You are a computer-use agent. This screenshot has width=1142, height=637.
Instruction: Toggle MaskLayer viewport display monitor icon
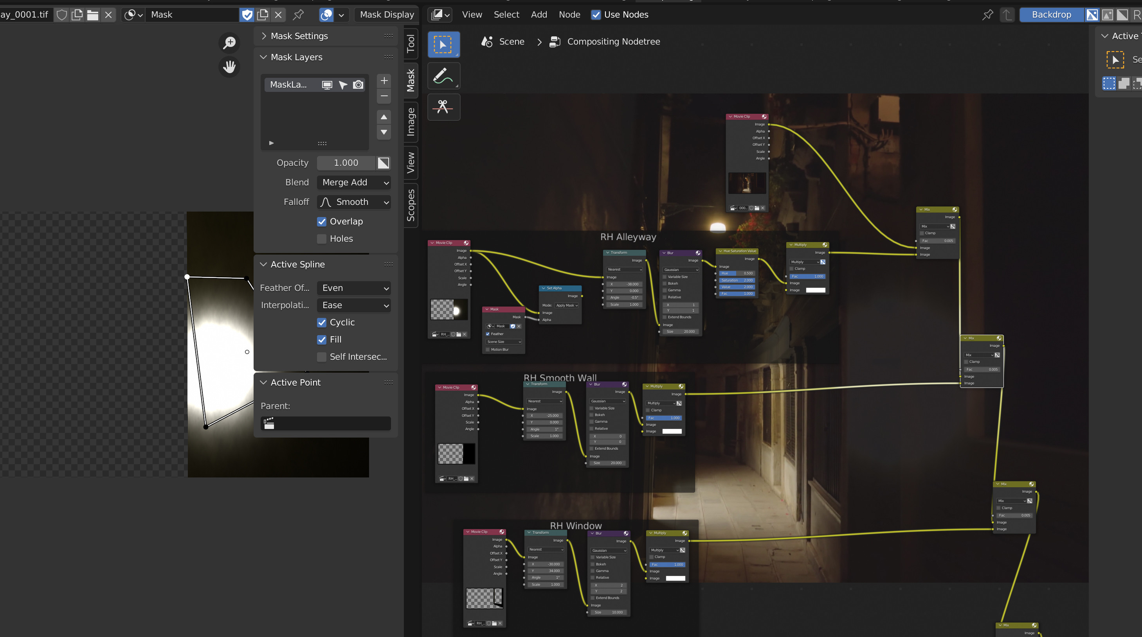coord(327,84)
